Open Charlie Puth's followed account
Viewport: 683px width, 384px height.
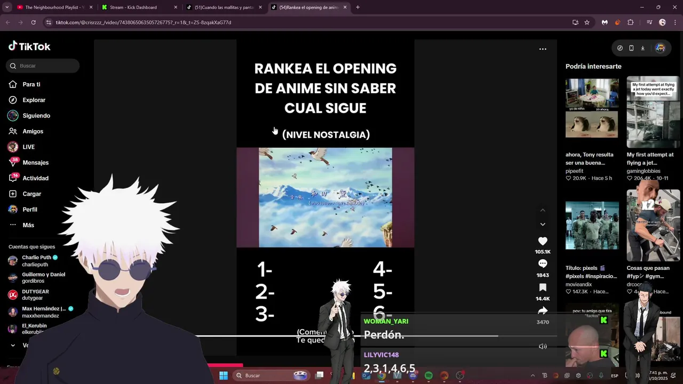coord(37,261)
